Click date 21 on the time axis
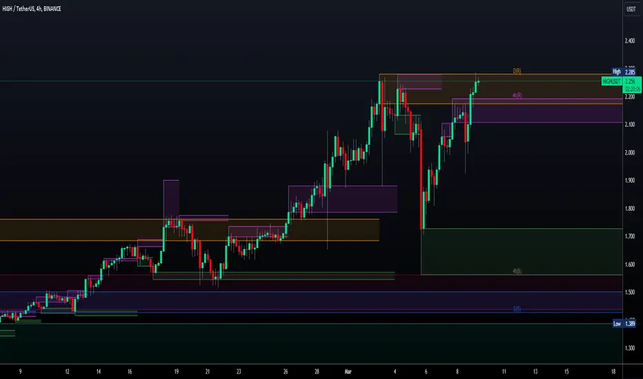 click(x=208, y=371)
